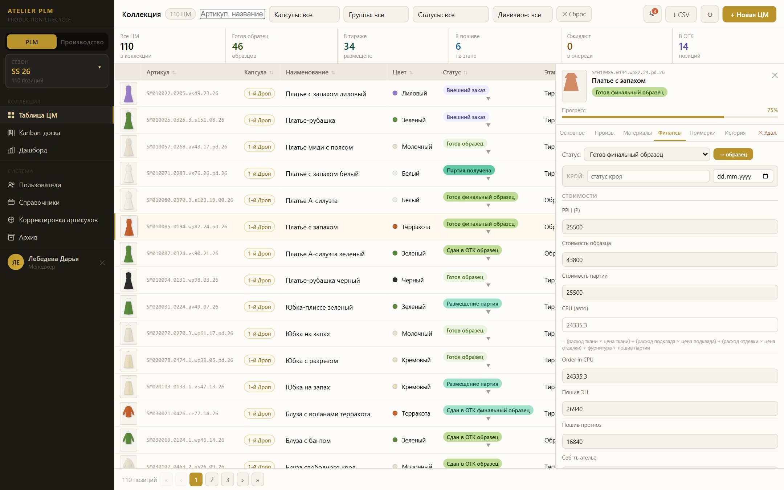This screenshot has height=490, width=784.
Task: Open Пользователи section
Action: (57, 185)
